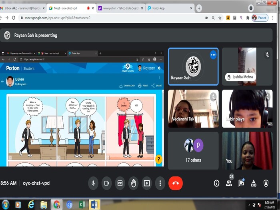280x210 pixels.
Task: Turn off the camera in Meet
Action: 107,183
